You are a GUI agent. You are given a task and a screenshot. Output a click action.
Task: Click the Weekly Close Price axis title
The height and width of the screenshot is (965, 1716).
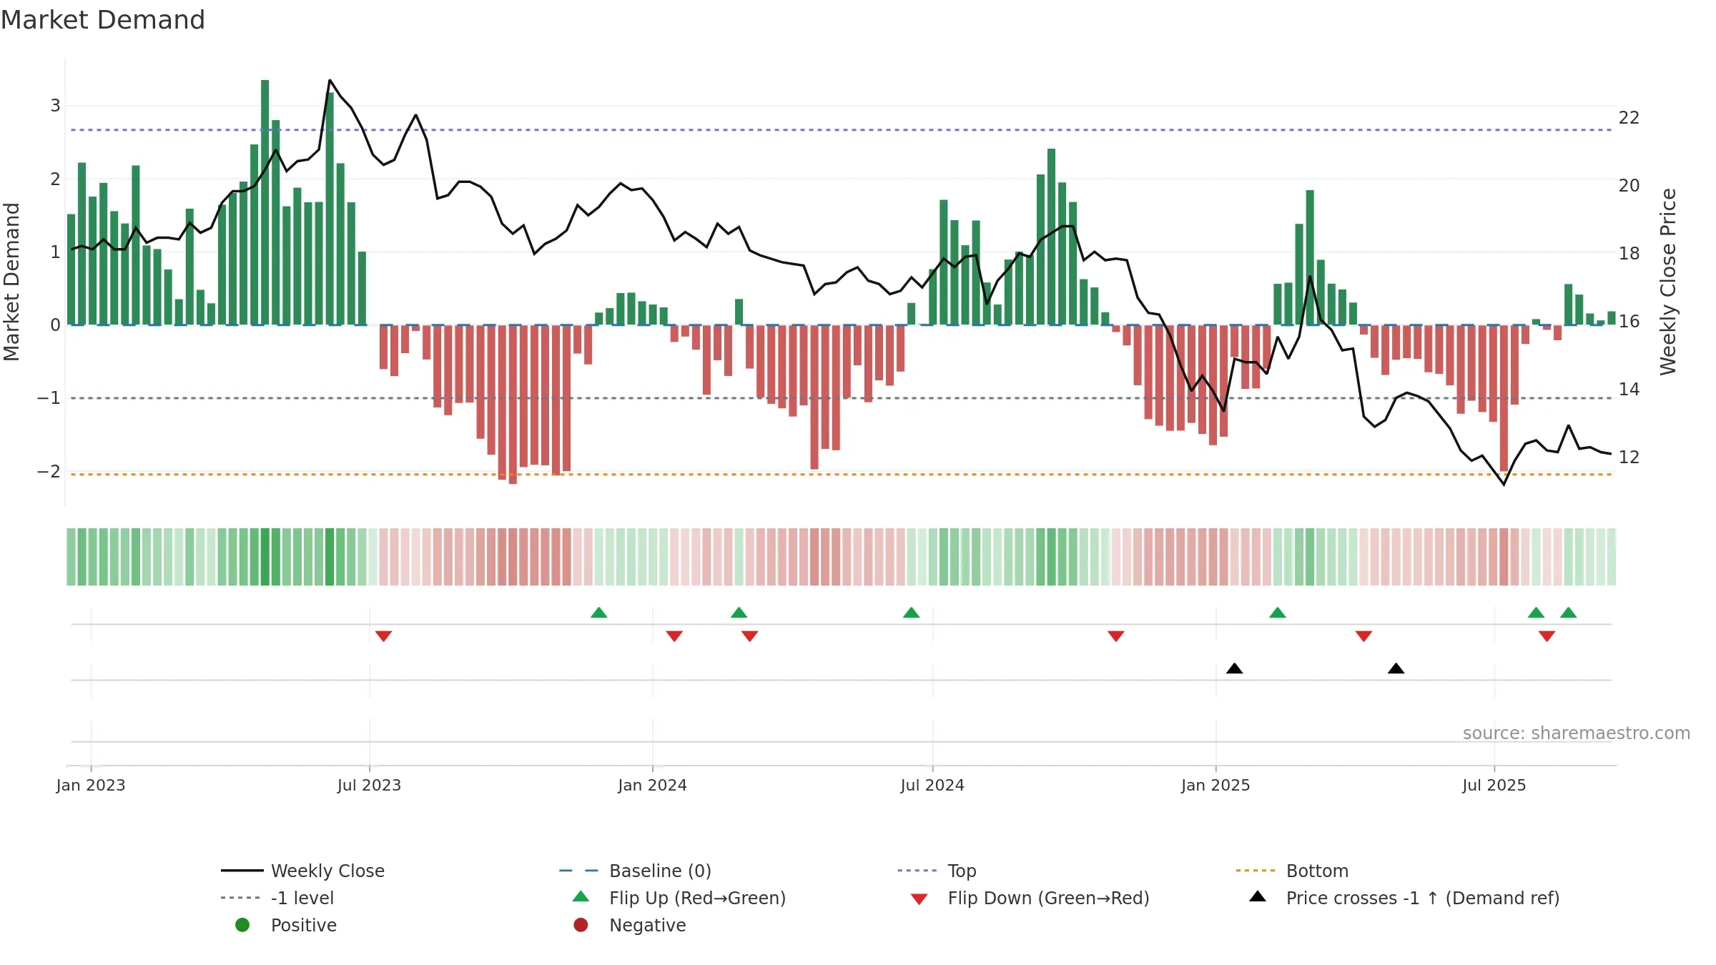[1668, 282]
